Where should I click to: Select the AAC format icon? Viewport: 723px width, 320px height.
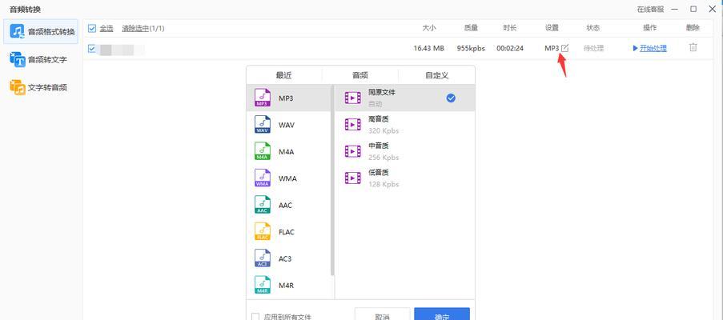tap(263, 205)
